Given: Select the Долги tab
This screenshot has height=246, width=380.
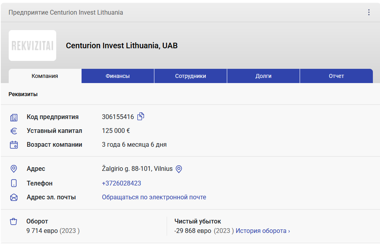Looking at the screenshot, I should 263,76.
